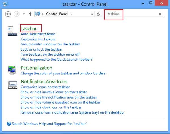170x134 pixels.
Task: Open the window system menu icon in title bar
Action: 5,4
